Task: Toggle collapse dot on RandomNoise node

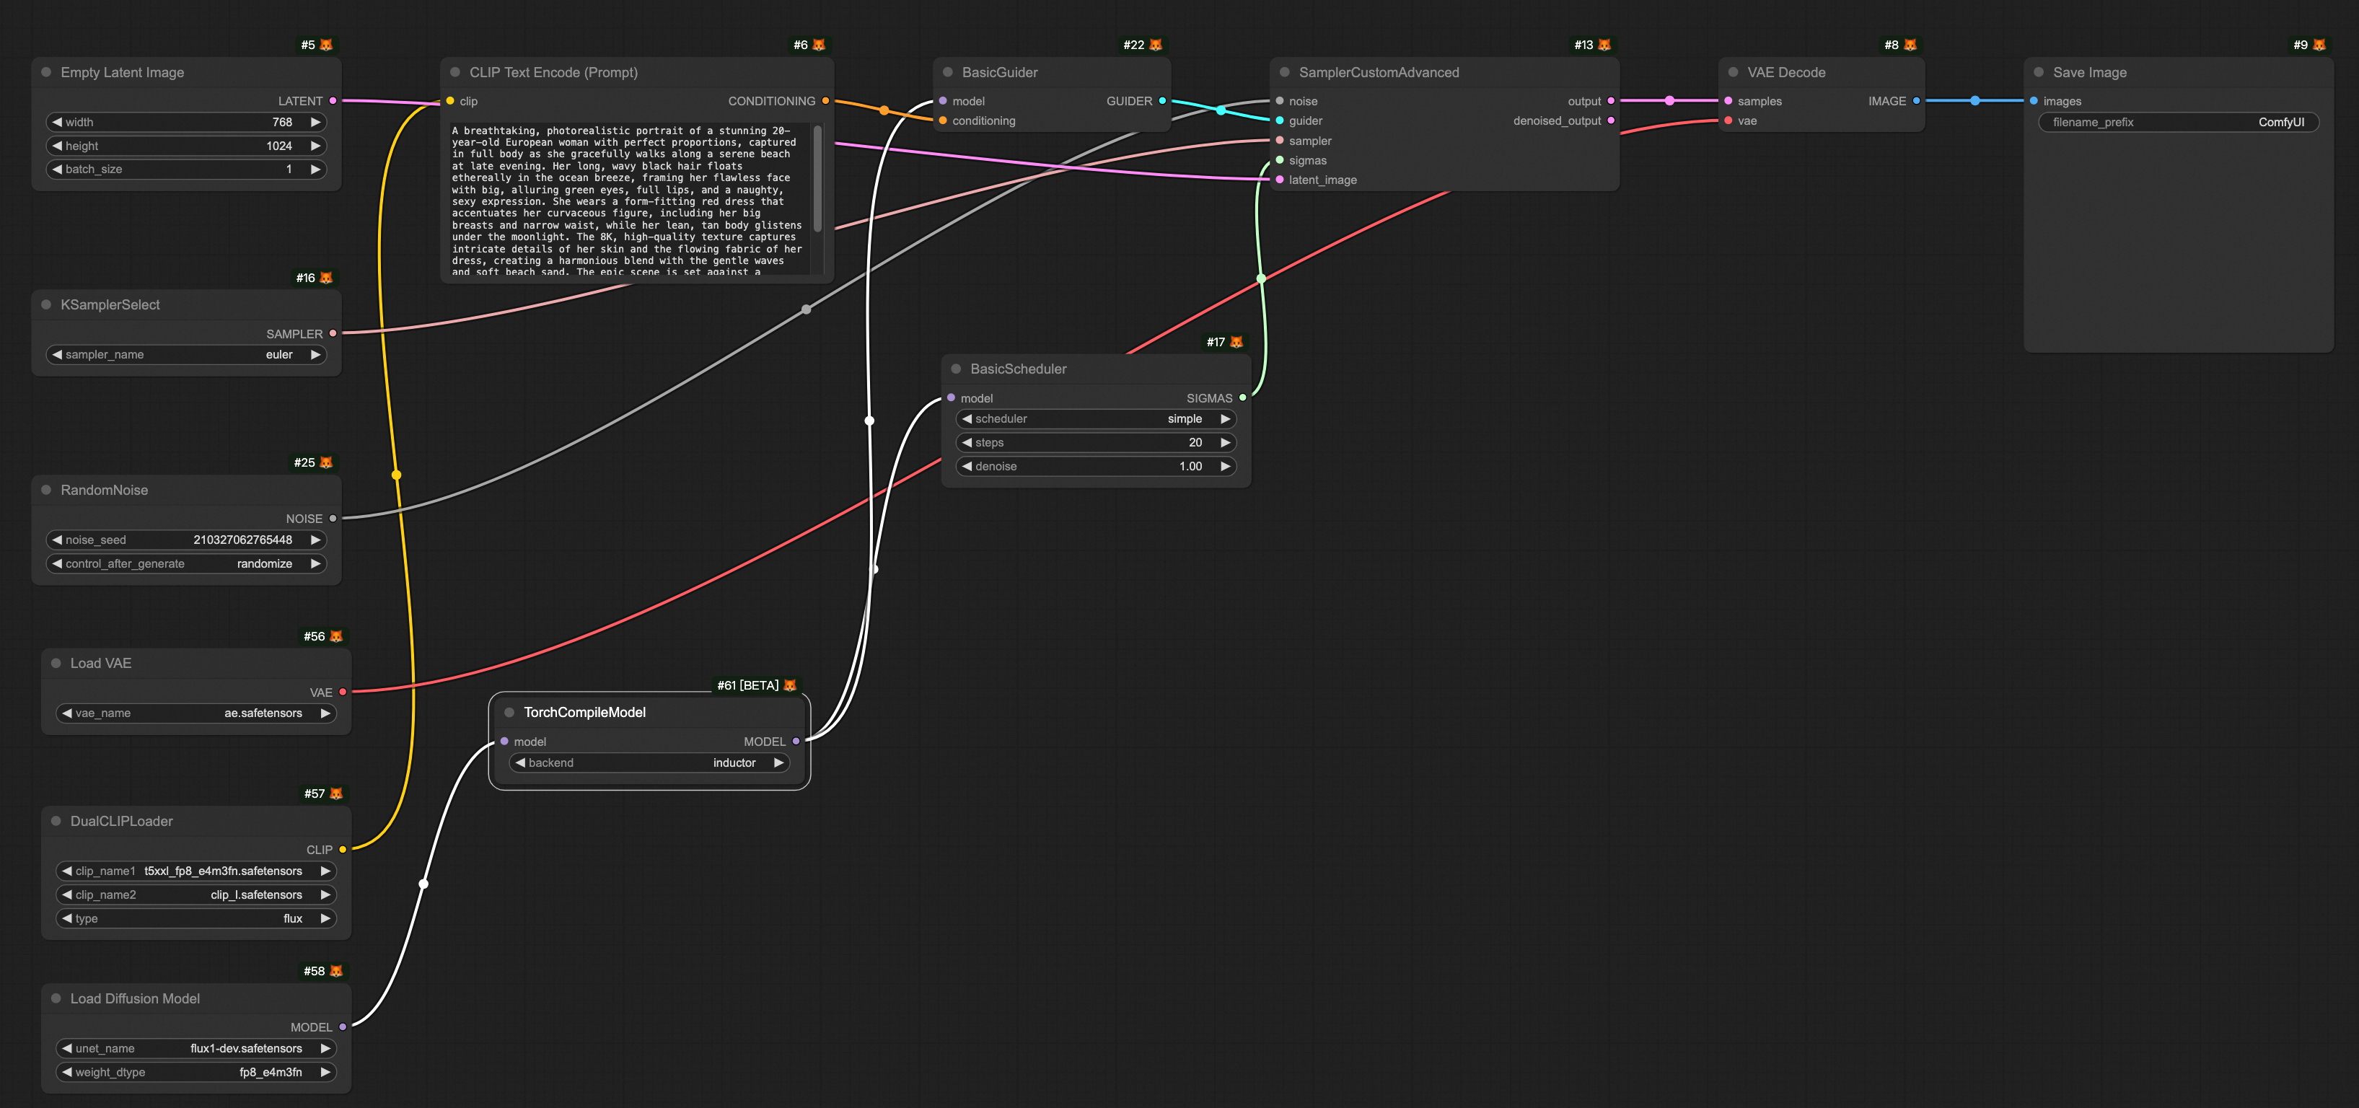Action: click(x=45, y=490)
